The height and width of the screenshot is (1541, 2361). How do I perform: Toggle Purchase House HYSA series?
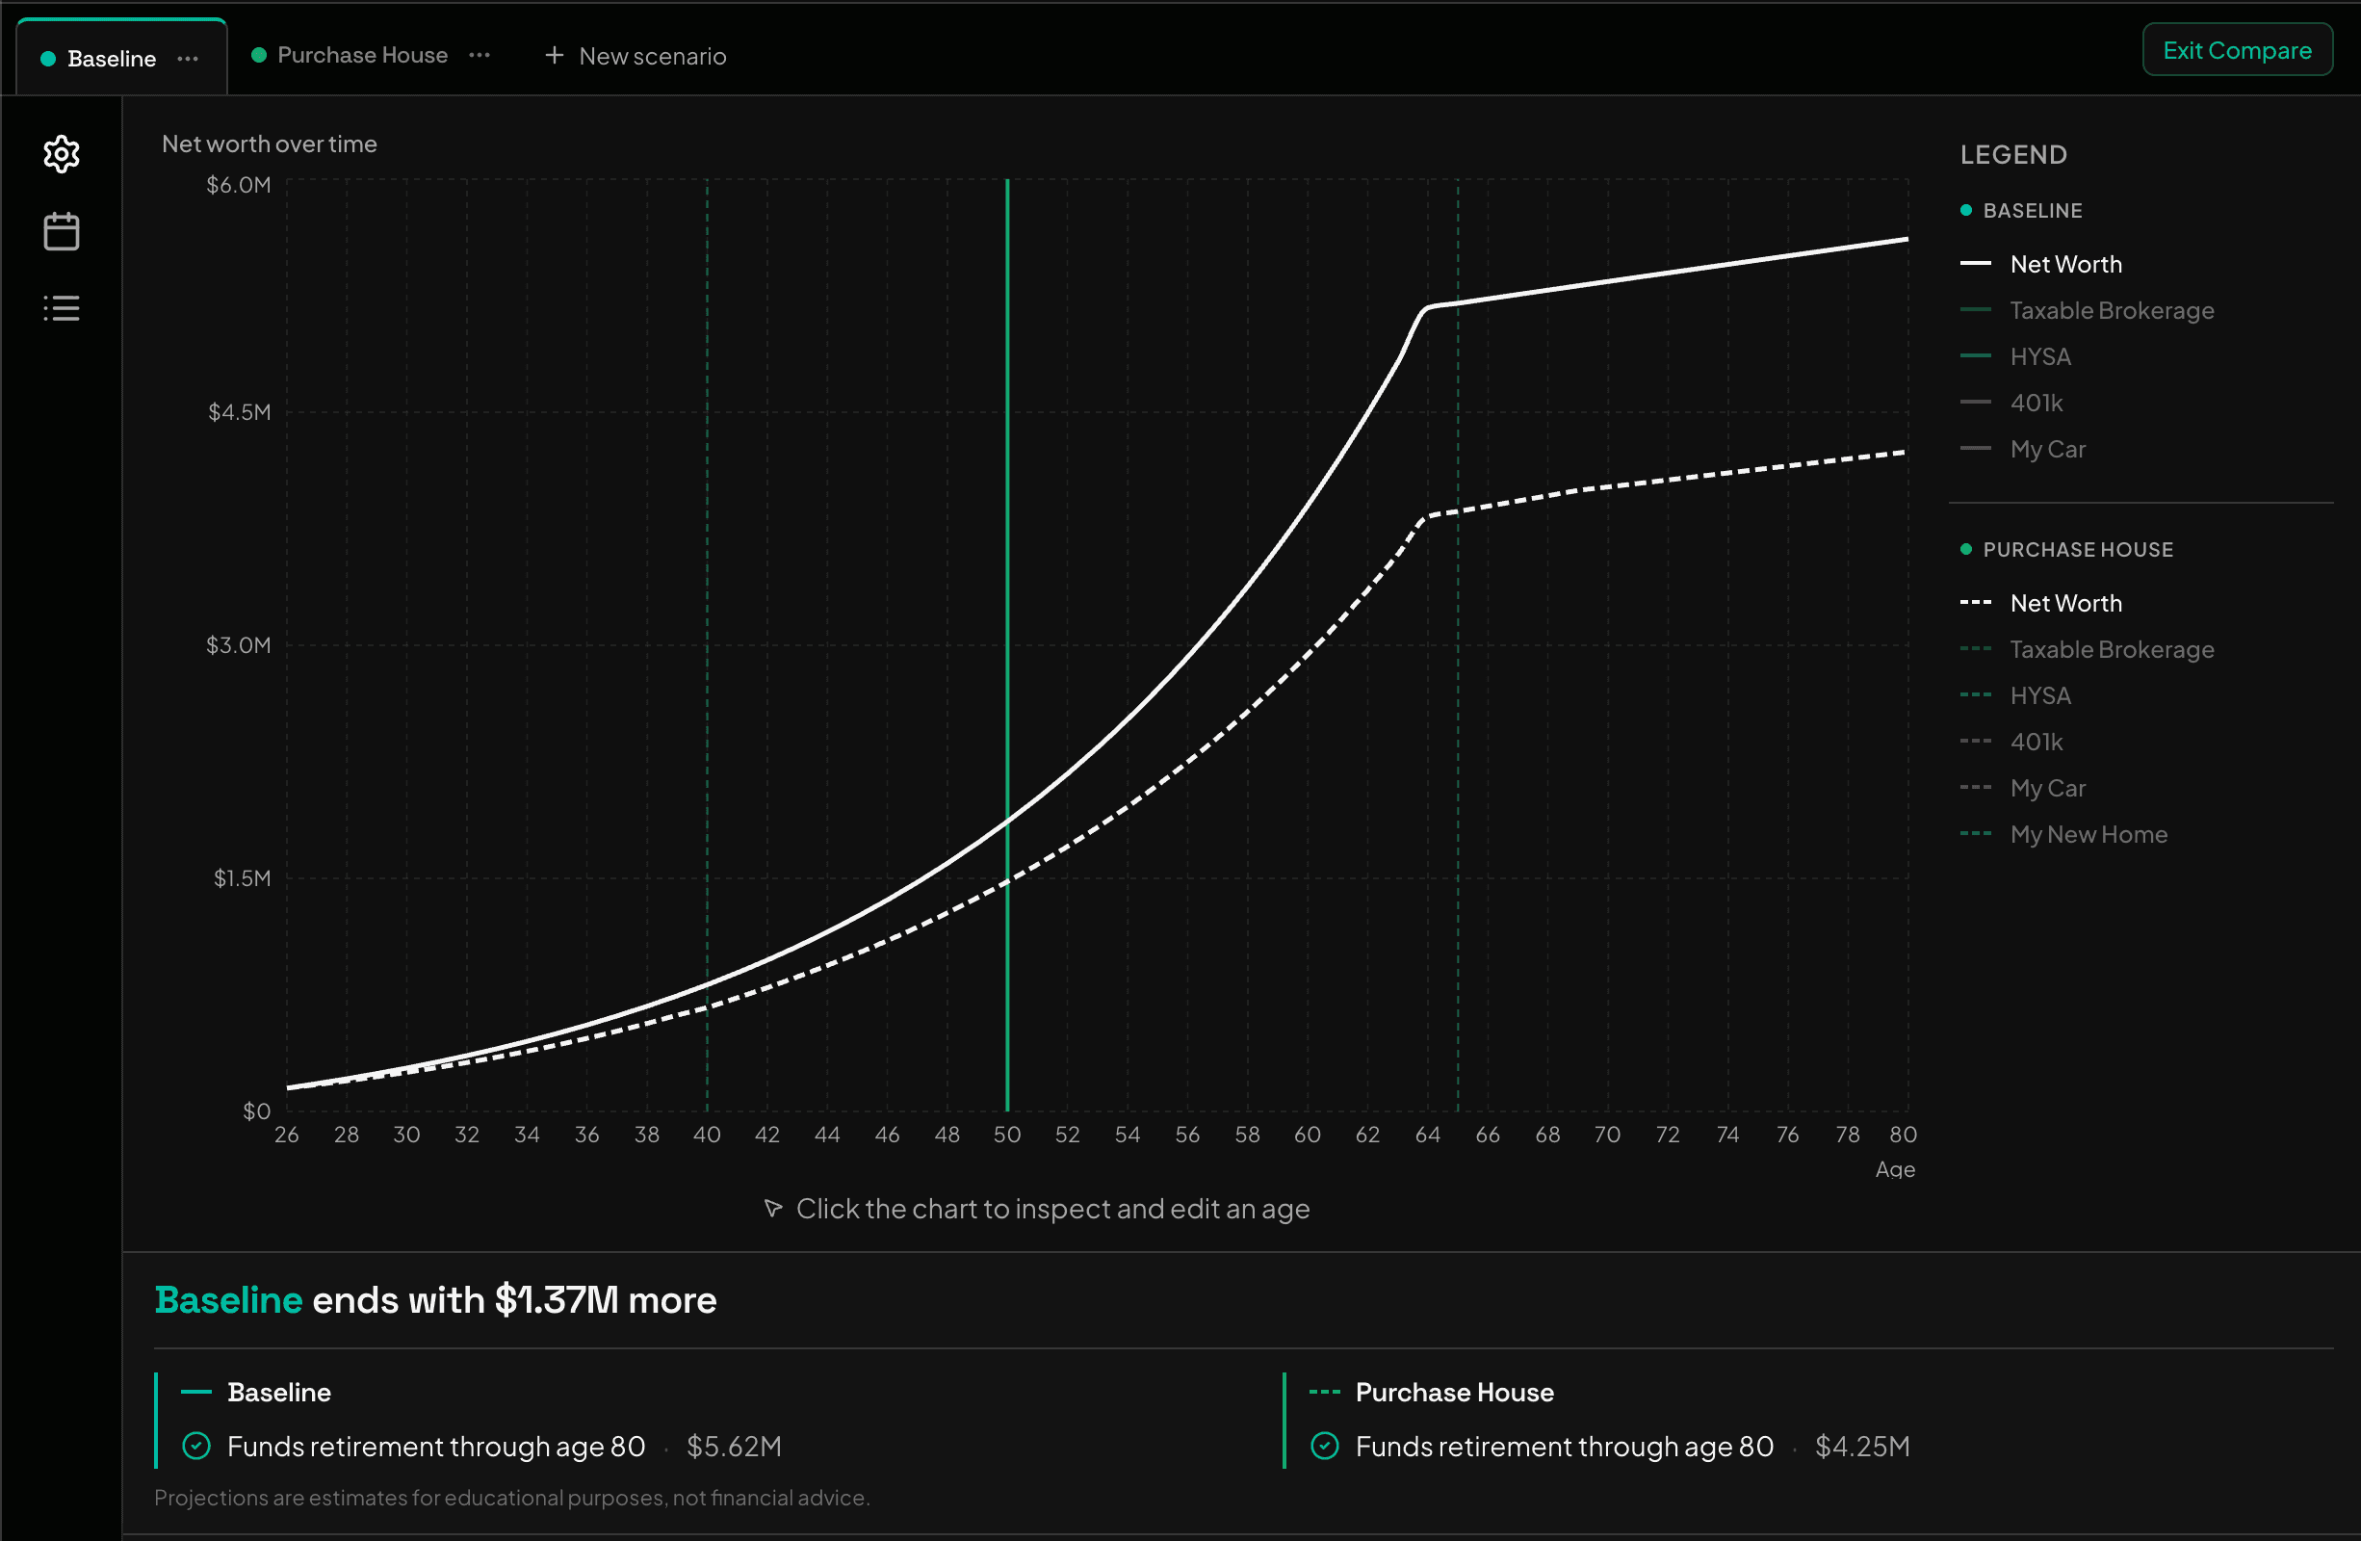[2015, 695]
